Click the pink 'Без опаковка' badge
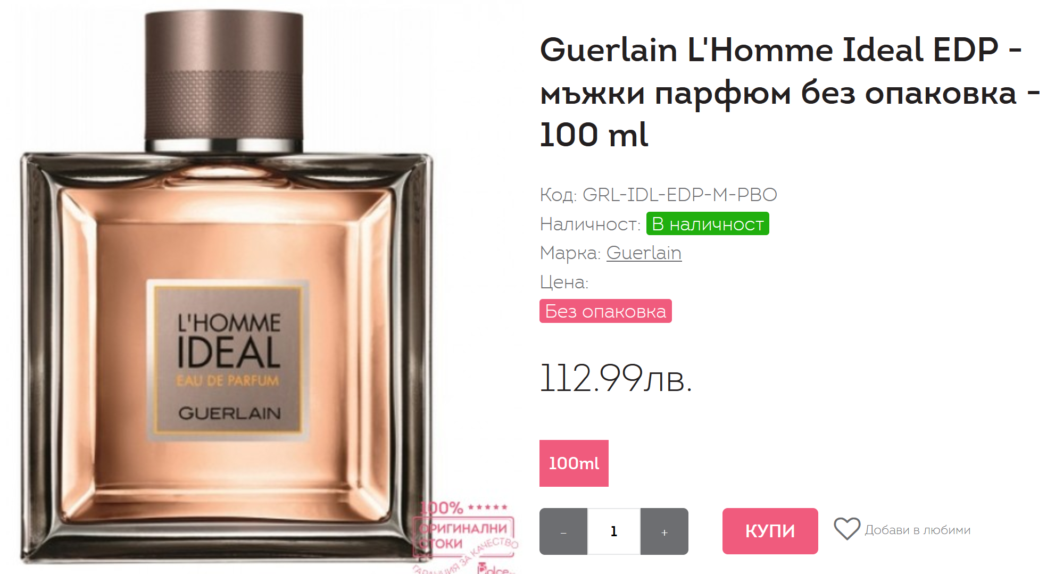 tap(605, 311)
